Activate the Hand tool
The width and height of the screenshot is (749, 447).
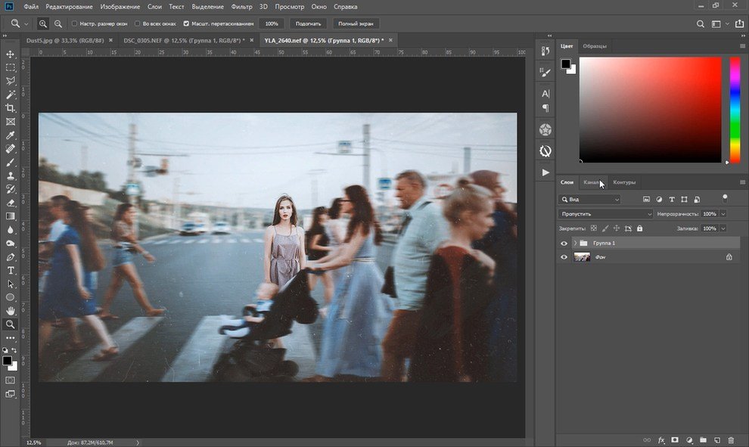11,311
